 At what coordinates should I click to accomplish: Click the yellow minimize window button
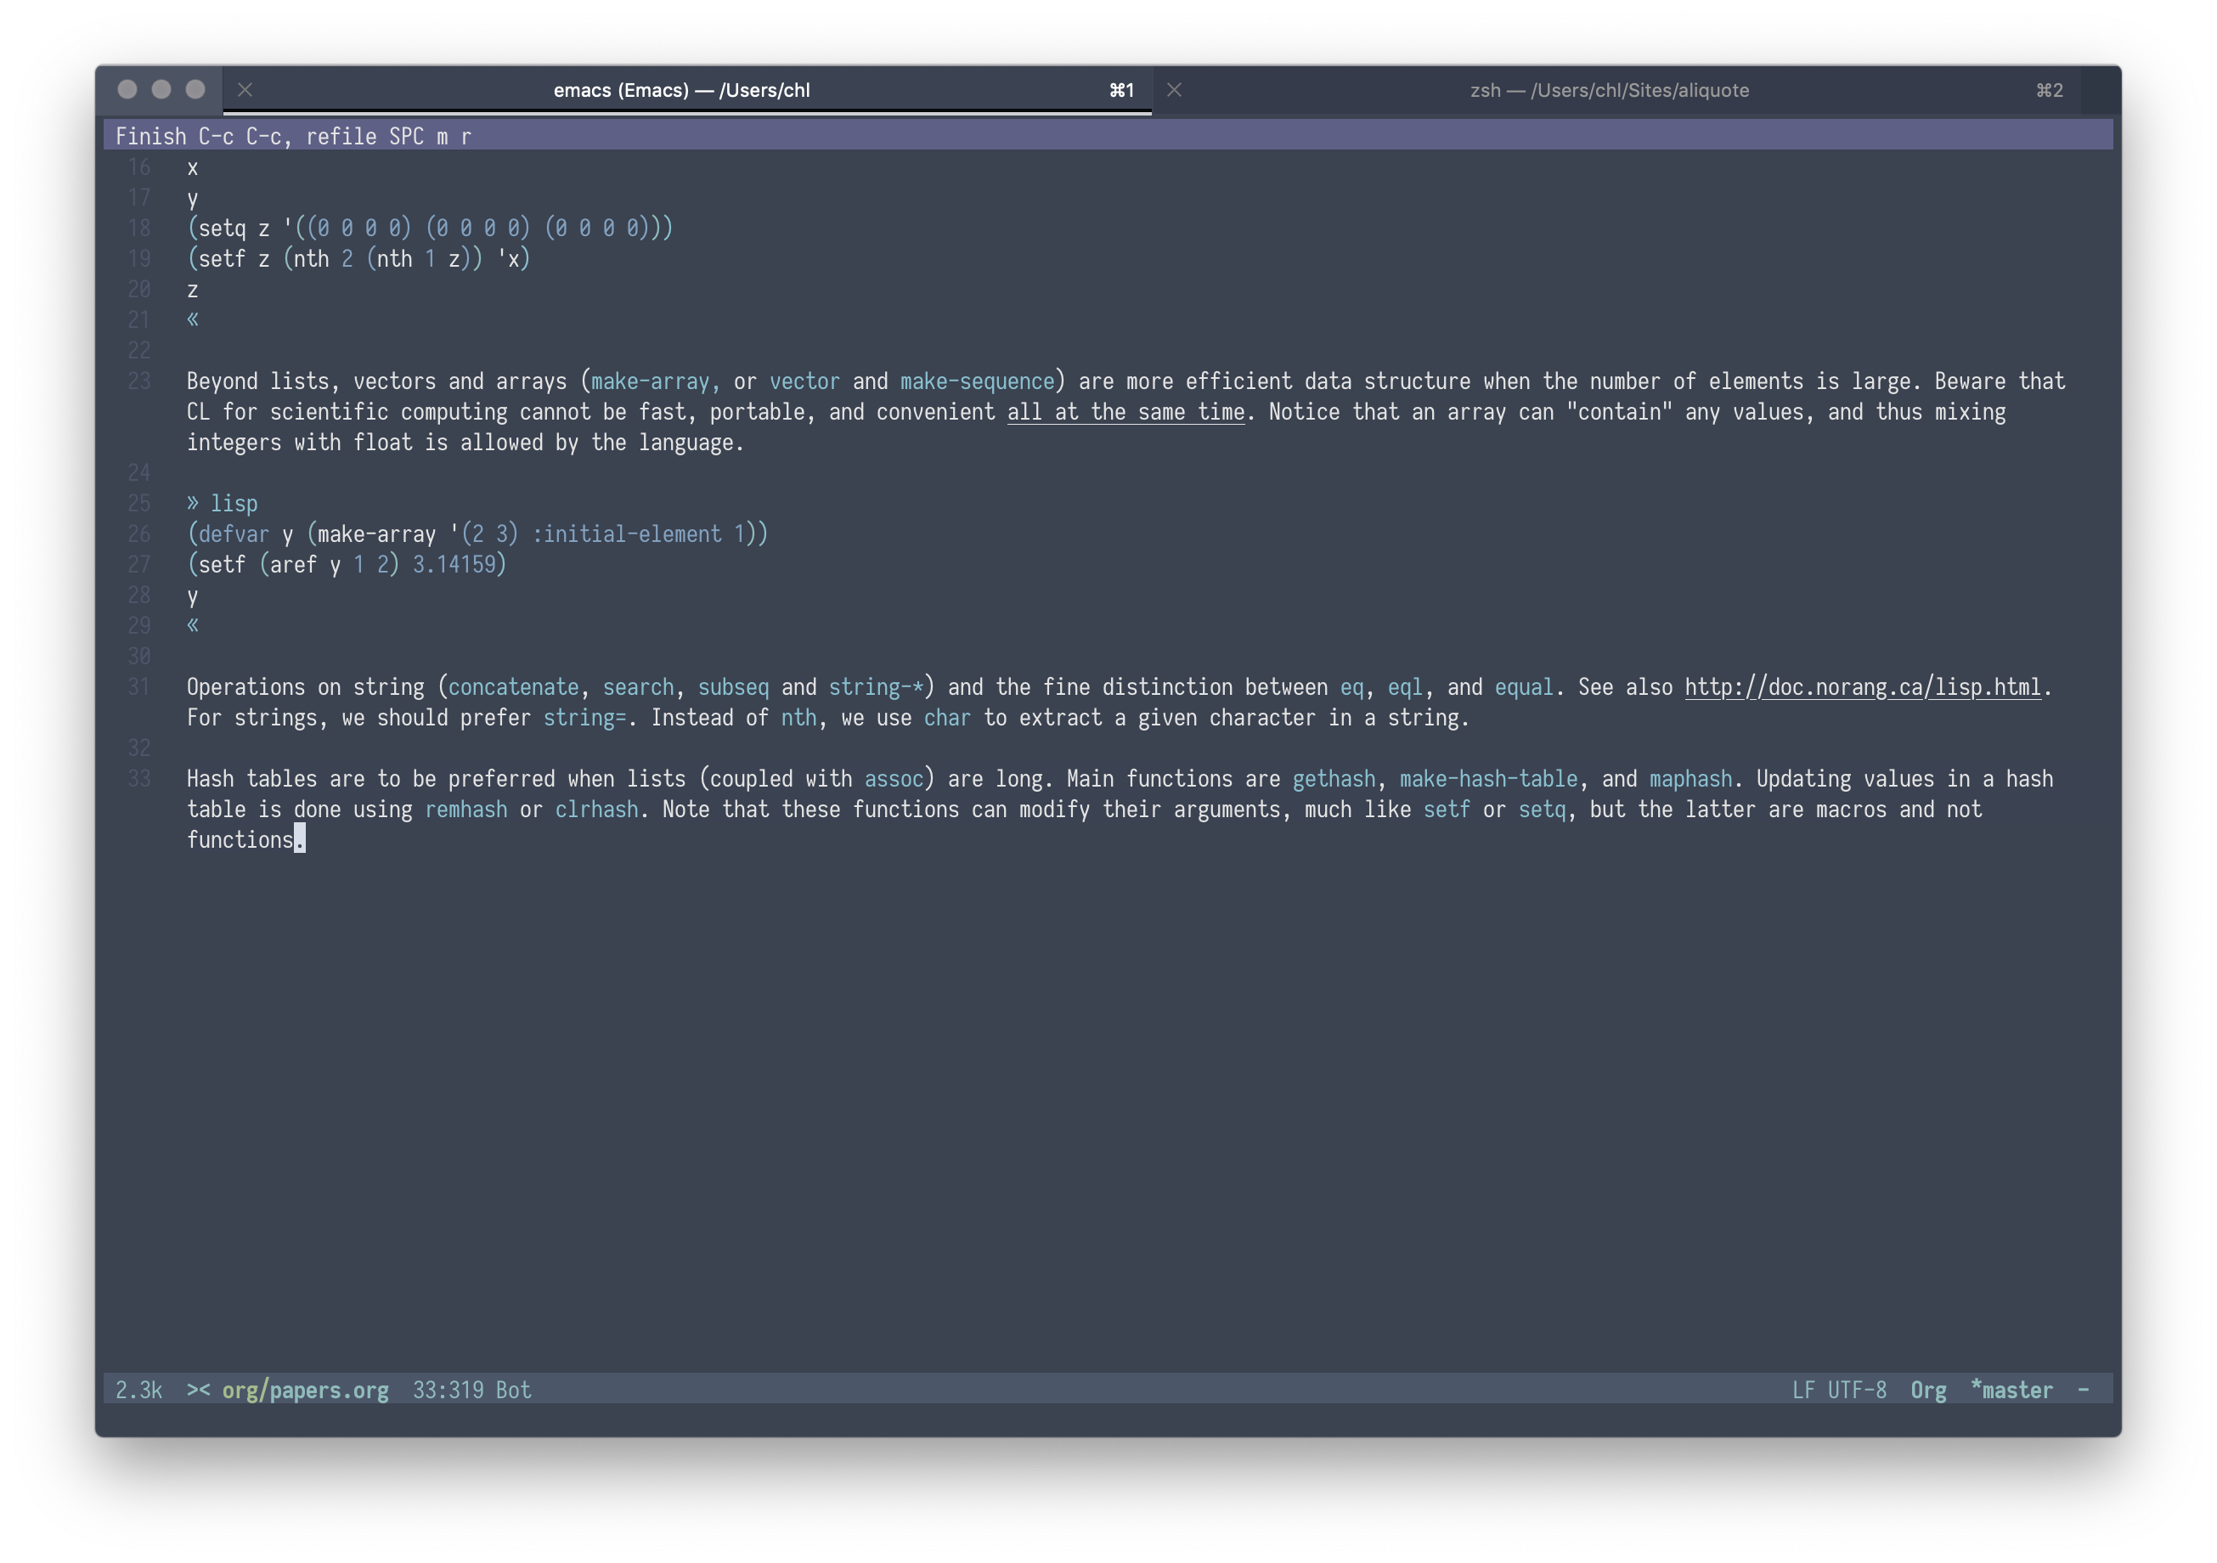[x=161, y=90]
